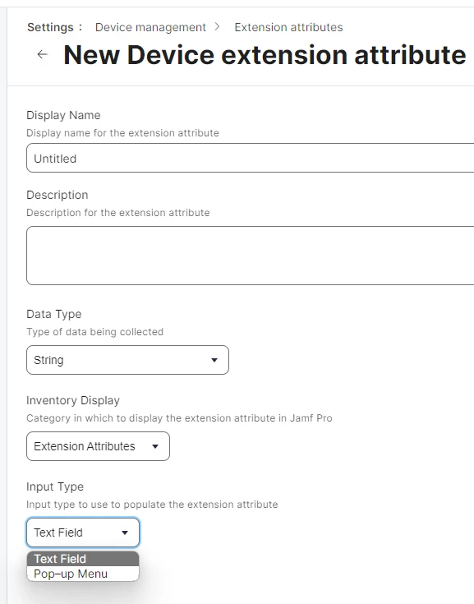The image size is (474, 604).
Task: Click the caret arrow in the Input Type box
Action: [125, 533]
